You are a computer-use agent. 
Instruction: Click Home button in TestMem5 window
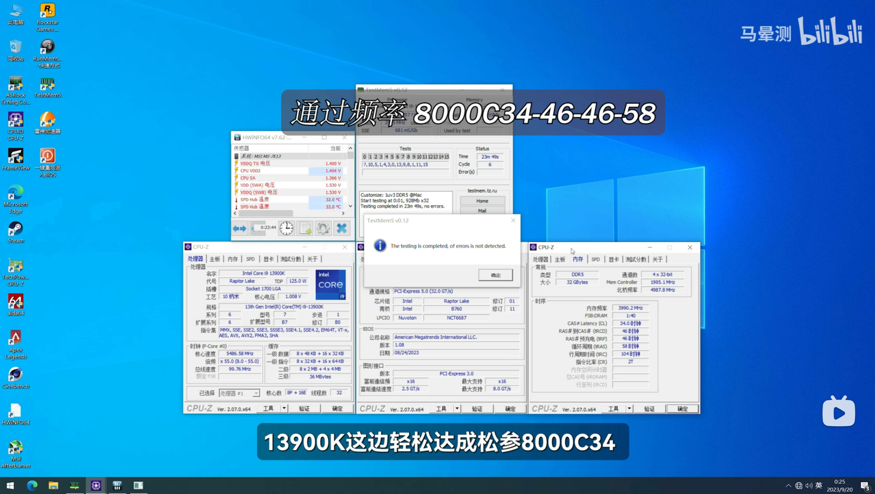pyautogui.click(x=482, y=201)
